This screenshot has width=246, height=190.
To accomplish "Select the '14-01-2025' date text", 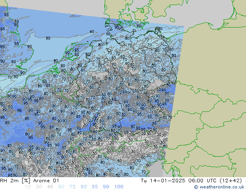I will 167,181.
